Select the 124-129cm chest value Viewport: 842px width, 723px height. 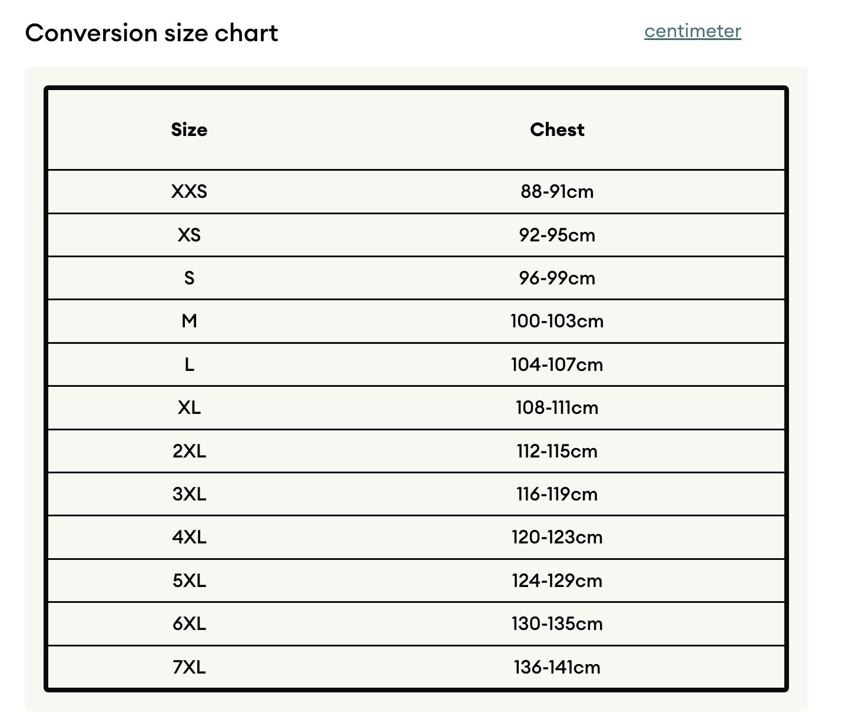coord(557,581)
